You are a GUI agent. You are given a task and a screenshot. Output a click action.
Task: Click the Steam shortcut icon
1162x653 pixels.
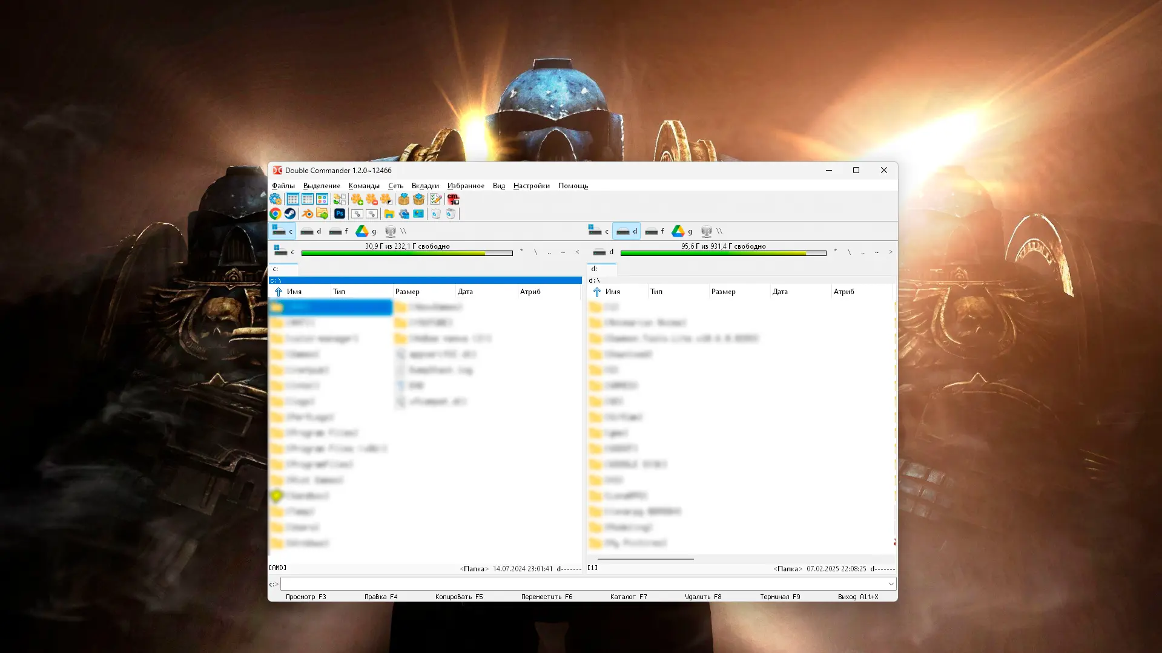click(290, 214)
